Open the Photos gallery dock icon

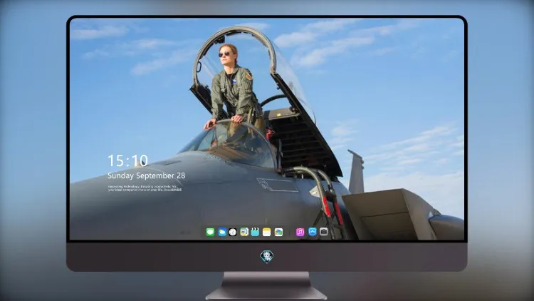pyautogui.click(x=278, y=232)
